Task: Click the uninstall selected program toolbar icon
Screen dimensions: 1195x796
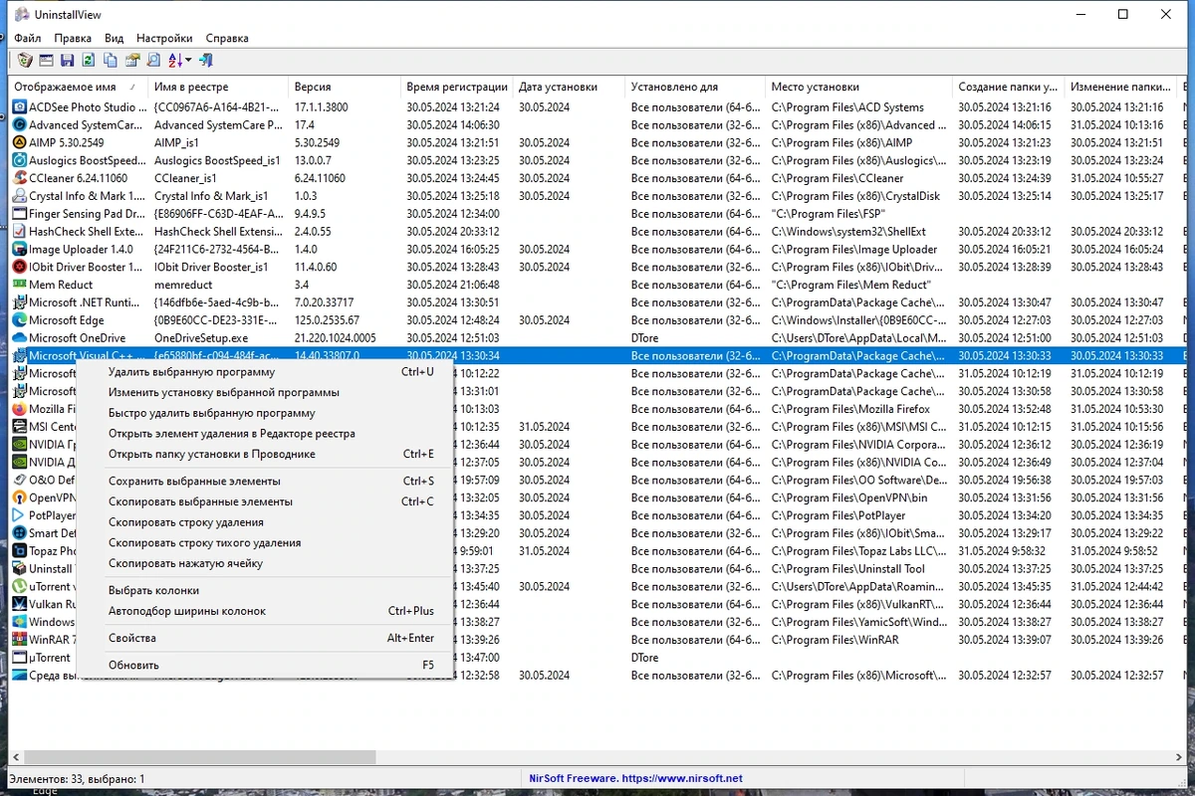Action: 25,61
